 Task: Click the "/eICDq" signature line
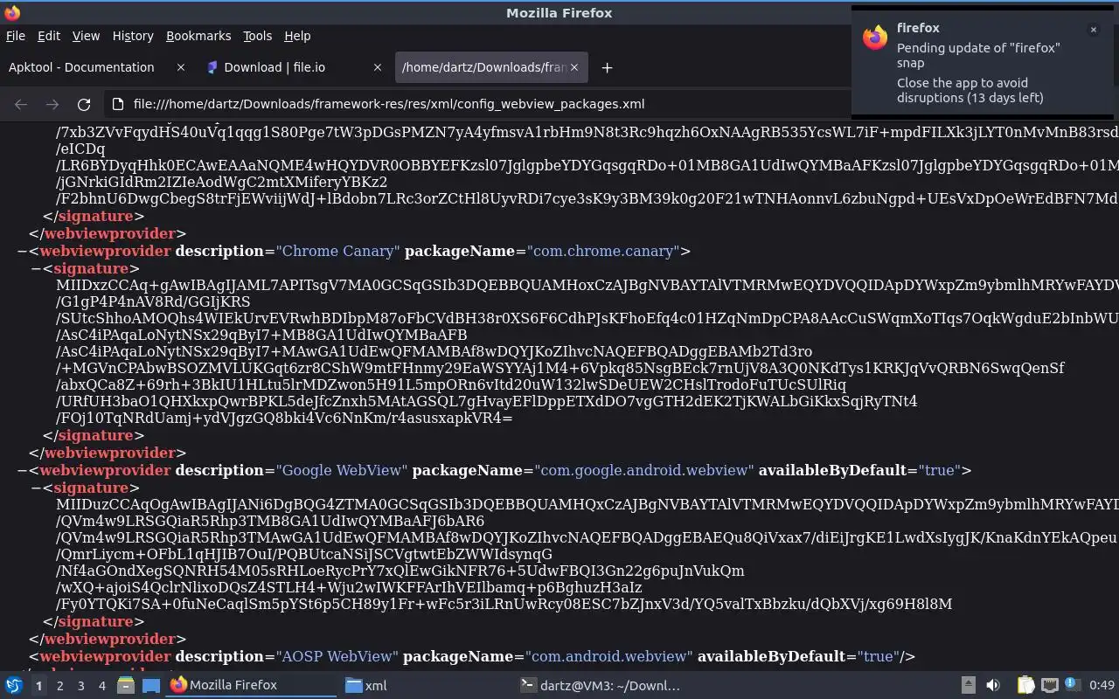(x=80, y=149)
